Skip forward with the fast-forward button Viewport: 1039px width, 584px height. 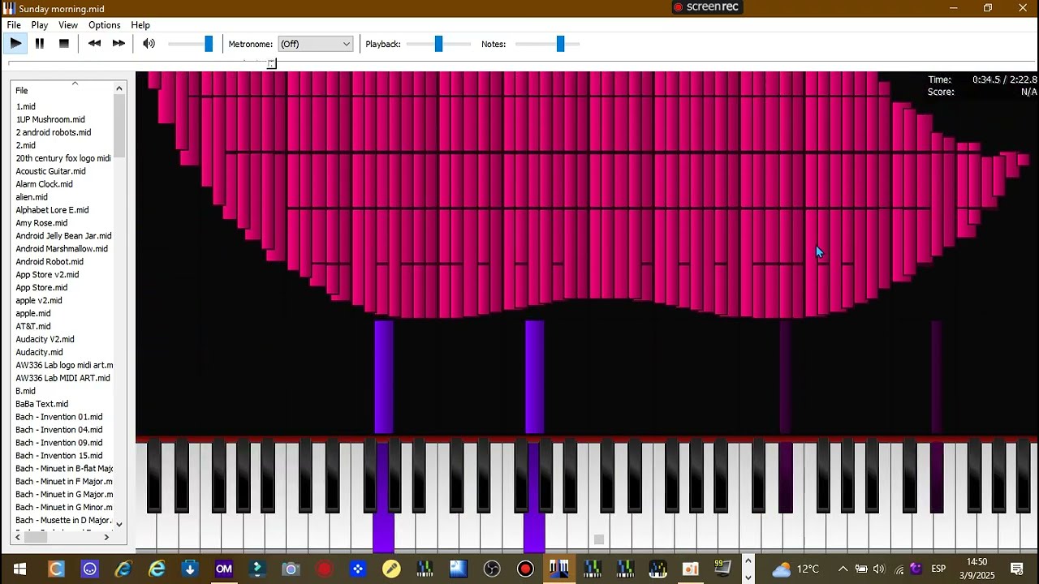[119, 44]
